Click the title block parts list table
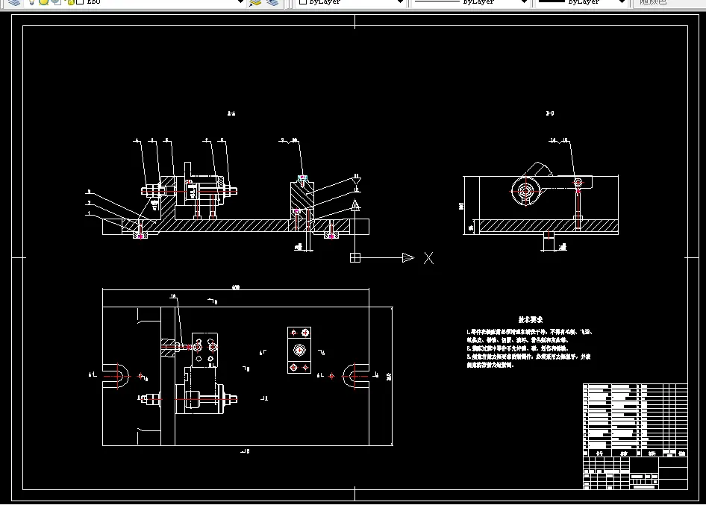The image size is (706, 505). coord(635,421)
